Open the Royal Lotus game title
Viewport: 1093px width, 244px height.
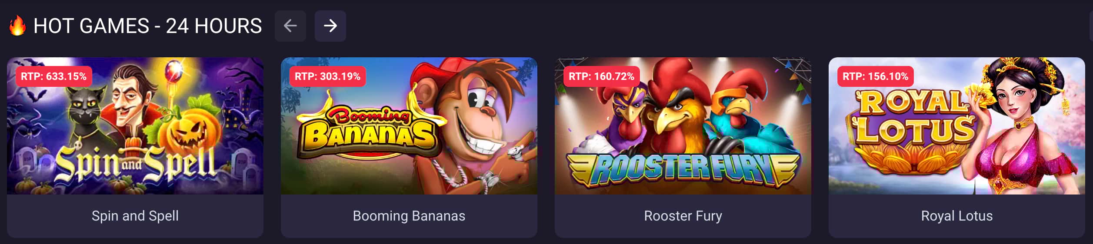tap(956, 216)
